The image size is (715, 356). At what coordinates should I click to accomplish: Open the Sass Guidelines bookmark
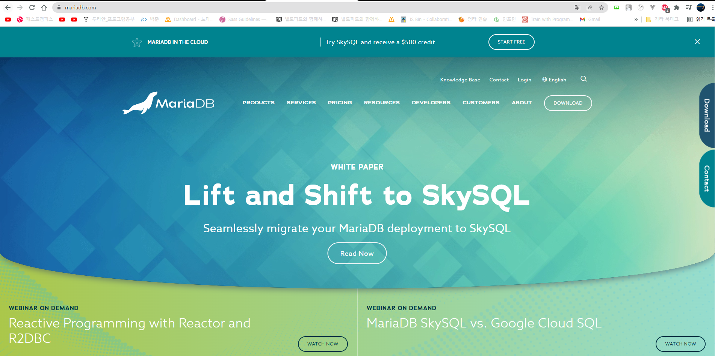pos(244,20)
